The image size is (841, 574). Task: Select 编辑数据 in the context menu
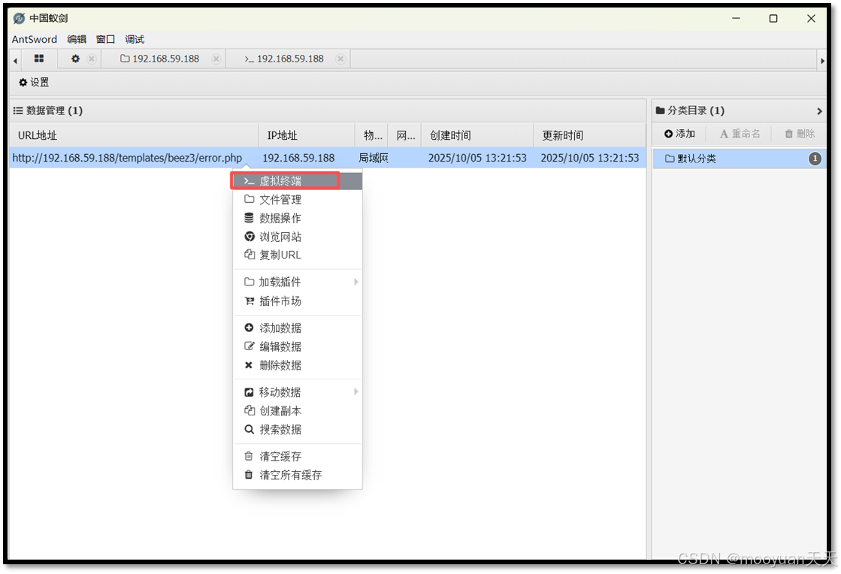[x=298, y=347]
